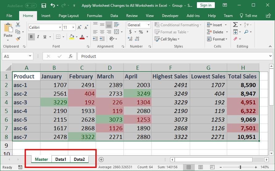Click the New Sheet plus icon
The width and height of the screenshot is (275, 171).
[x=101, y=159]
